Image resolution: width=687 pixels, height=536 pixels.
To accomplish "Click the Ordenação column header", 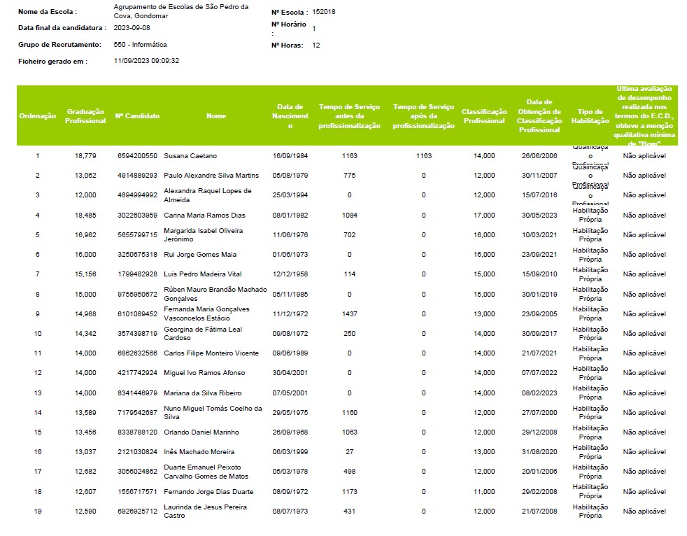I will coord(37,116).
